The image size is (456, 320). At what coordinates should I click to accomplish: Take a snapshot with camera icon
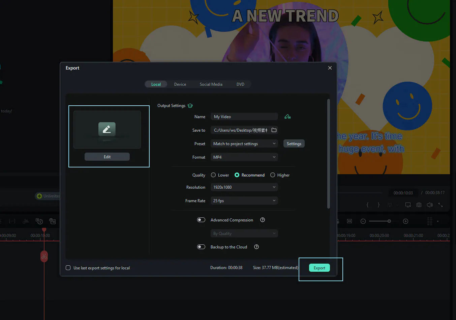pyautogui.click(x=419, y=205)
